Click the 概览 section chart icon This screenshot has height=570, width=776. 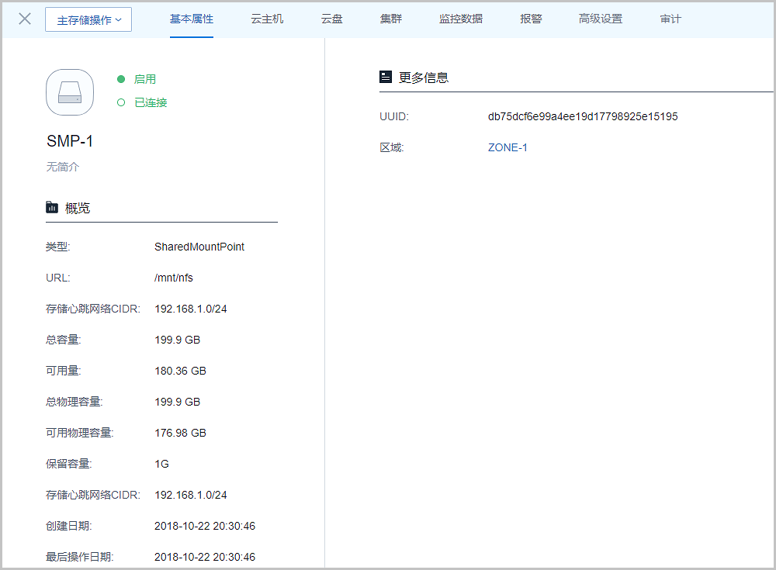point(52,207)
